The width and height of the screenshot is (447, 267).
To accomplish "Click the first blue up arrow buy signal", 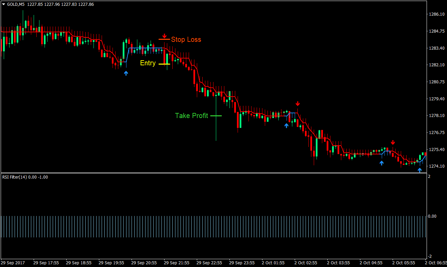I will (x=126, y=72).
